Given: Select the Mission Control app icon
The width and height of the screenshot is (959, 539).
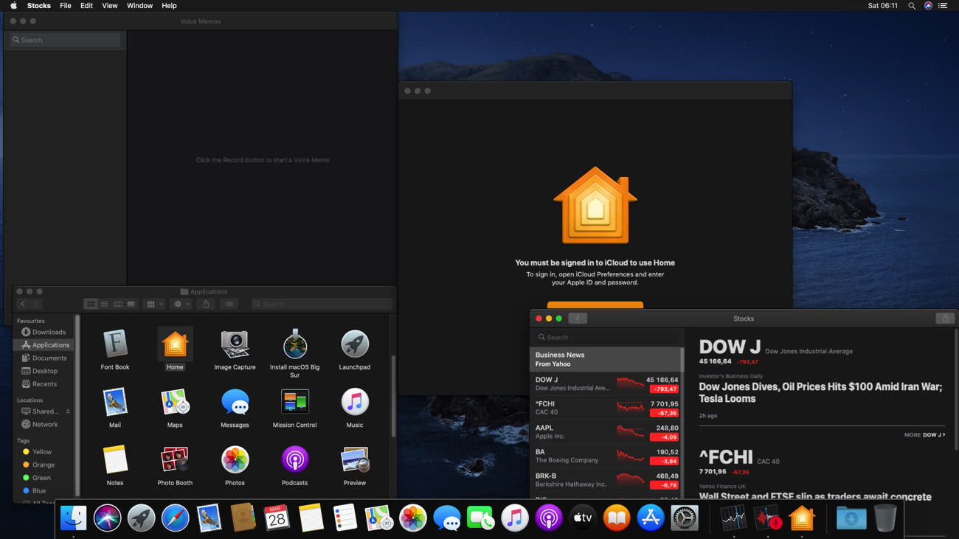Looking at the screenshot, I should (294, 403).
